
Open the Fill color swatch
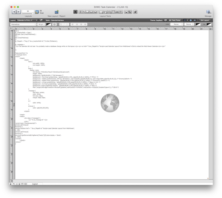coord(209,24)
